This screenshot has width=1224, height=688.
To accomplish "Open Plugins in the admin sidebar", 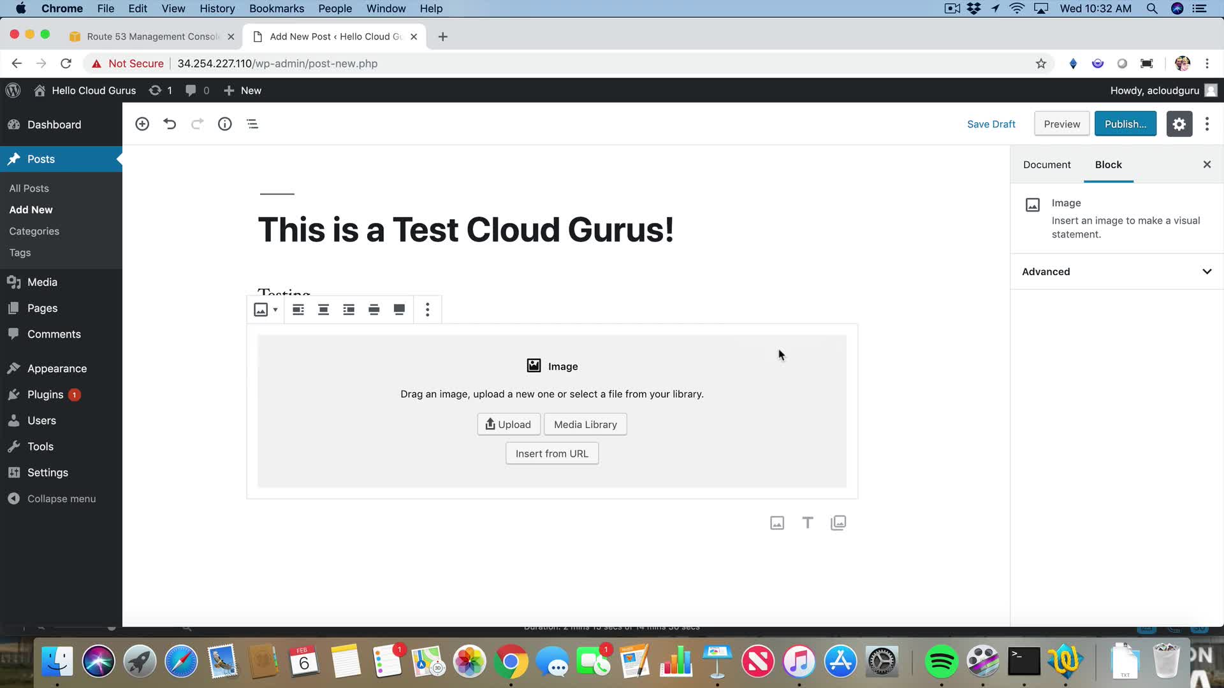I will click(45, 394).
